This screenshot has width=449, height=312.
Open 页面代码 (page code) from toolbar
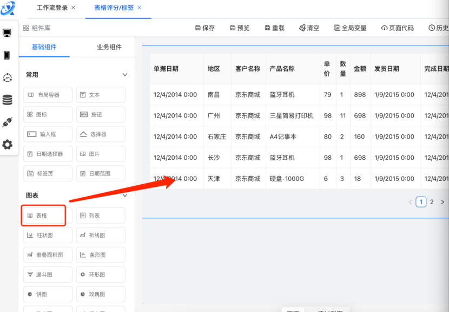point(398,28)
